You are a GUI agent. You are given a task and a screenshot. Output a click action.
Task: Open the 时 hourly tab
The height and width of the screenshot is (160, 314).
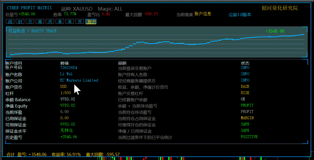[x=20, y=22]
